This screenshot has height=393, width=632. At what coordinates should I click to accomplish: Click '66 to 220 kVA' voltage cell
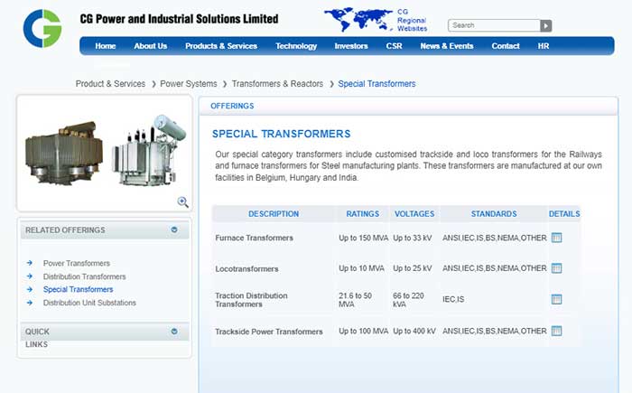[x=408, y=300]
